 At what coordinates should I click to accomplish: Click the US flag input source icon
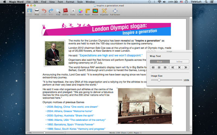pyautogui.click(x=181, y=2)
